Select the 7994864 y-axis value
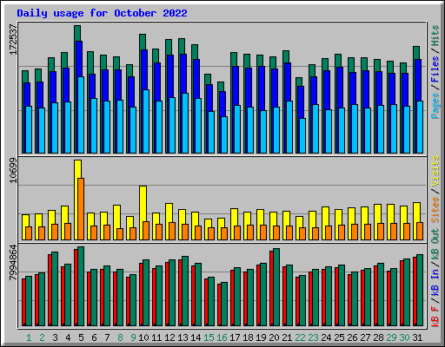This screenshot has height=347, width=445. 13,263
